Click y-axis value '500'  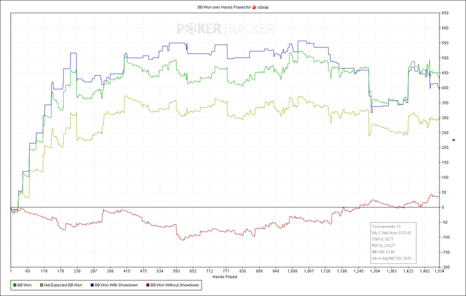(x=445, y=58)
